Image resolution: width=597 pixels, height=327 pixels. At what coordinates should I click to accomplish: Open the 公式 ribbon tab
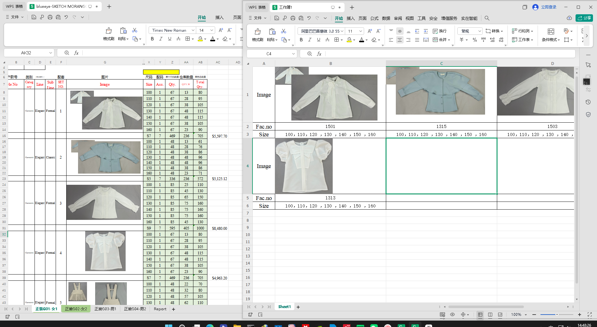(374, 18)
